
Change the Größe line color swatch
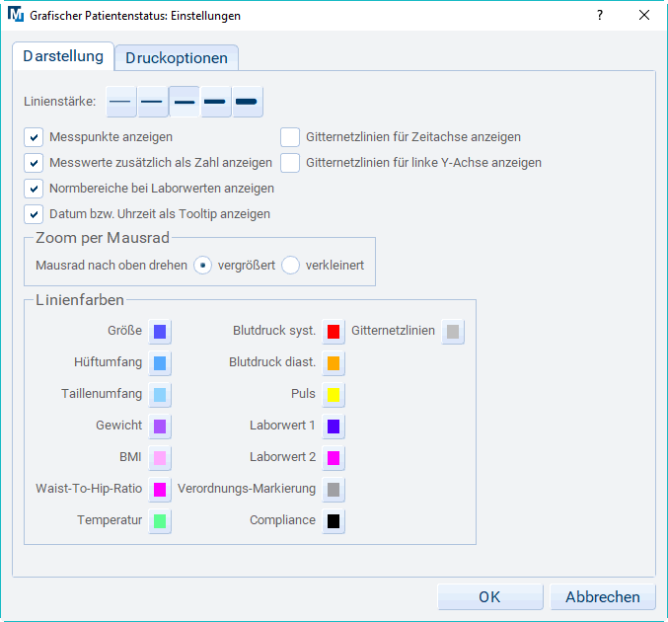(x=160, y=332)
